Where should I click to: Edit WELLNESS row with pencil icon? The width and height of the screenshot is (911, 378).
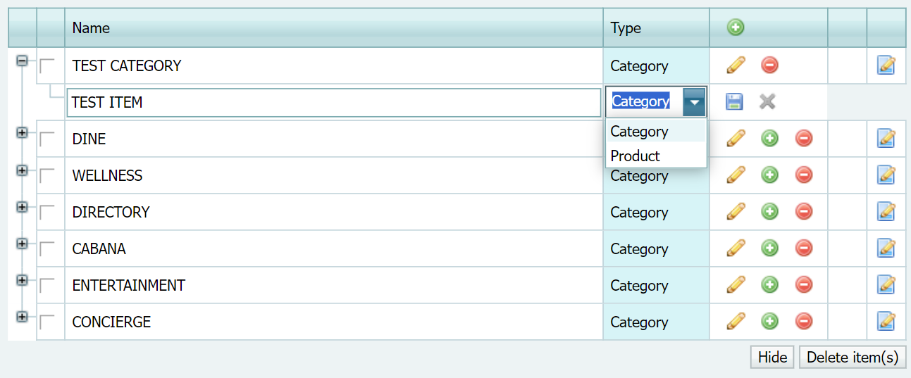[x=736, y=175]
